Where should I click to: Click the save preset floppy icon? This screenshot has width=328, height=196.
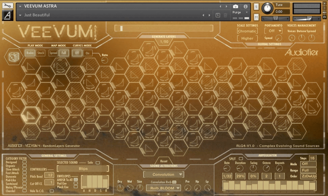point(218,15)
